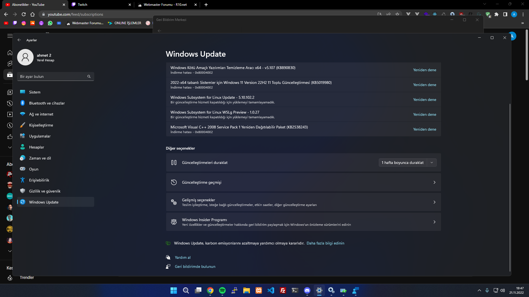Open Ağ ve internet settings

(x=55, y=114)
